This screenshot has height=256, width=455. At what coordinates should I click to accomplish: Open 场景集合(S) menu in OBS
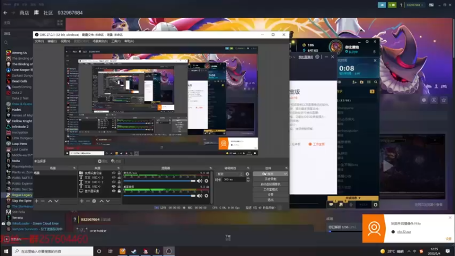(100, 41)
